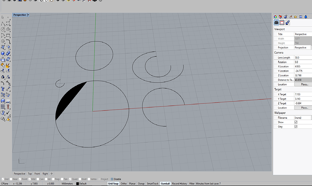Add a new viewport tab
312x186 pixels.
tap(52, 174)
